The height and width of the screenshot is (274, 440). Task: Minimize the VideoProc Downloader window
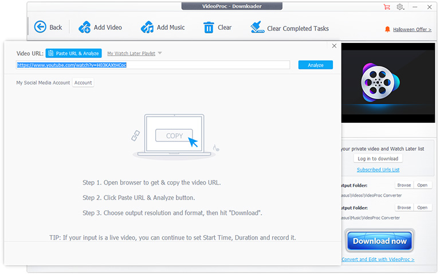415,7
